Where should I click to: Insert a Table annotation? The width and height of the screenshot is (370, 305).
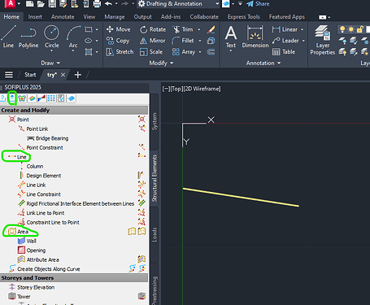coord(284,52)
